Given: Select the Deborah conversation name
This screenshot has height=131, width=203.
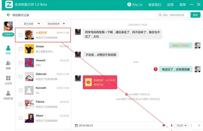Looking at the screenshot, I should [41, 74].
